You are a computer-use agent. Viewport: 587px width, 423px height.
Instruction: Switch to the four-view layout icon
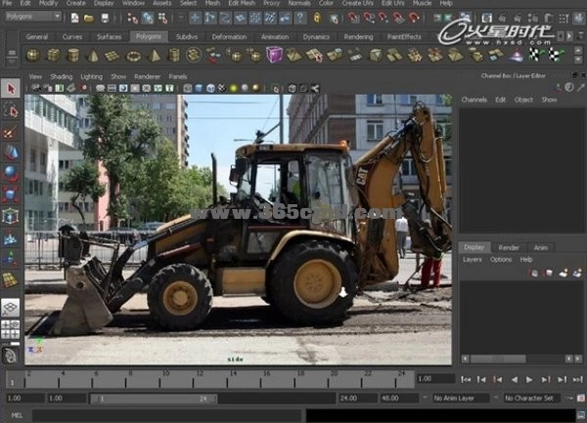[x=10, y=330]
